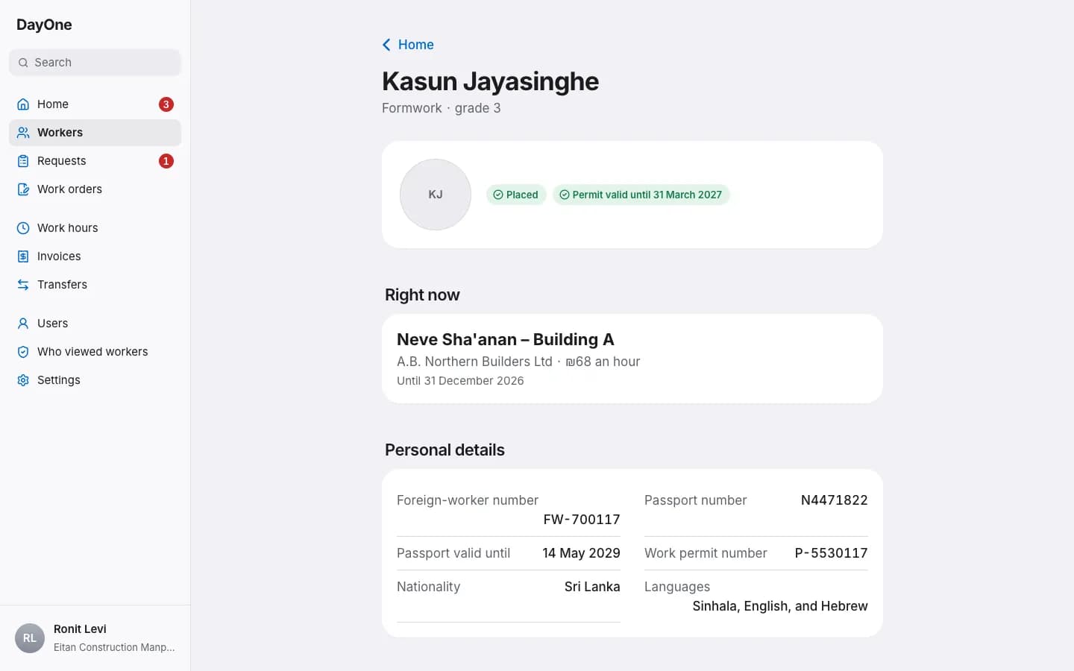Screen dimensions: 1074x671
Task: Click the Transfers arrows icon
Action: (23, 285)
